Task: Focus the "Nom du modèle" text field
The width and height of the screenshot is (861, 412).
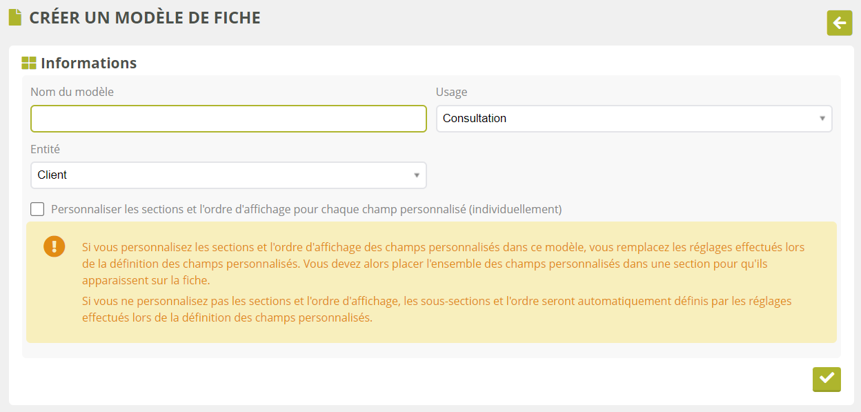Action: (x=228, y=119)
